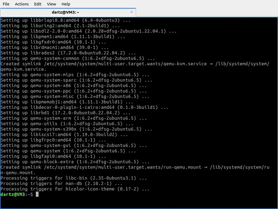Click line 'Setting up libbrlapi0.8:amd64'
The width and height of the screenshot is (278, 209).
[65, 20]
